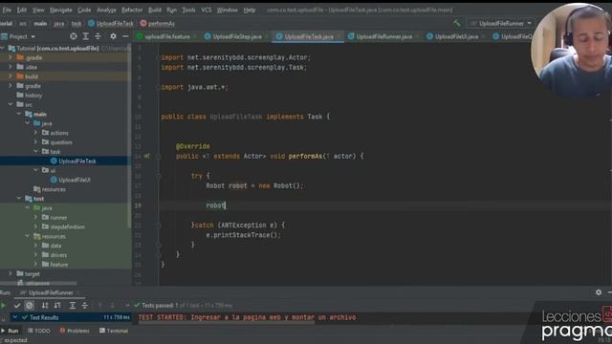Expand the .gradle folder

pyautogui.click(x=11, y=57)
